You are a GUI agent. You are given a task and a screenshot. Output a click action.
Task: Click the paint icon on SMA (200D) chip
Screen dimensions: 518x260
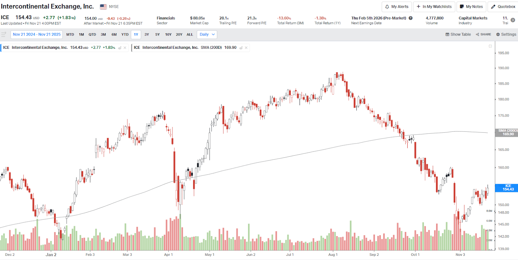(241, 48)
